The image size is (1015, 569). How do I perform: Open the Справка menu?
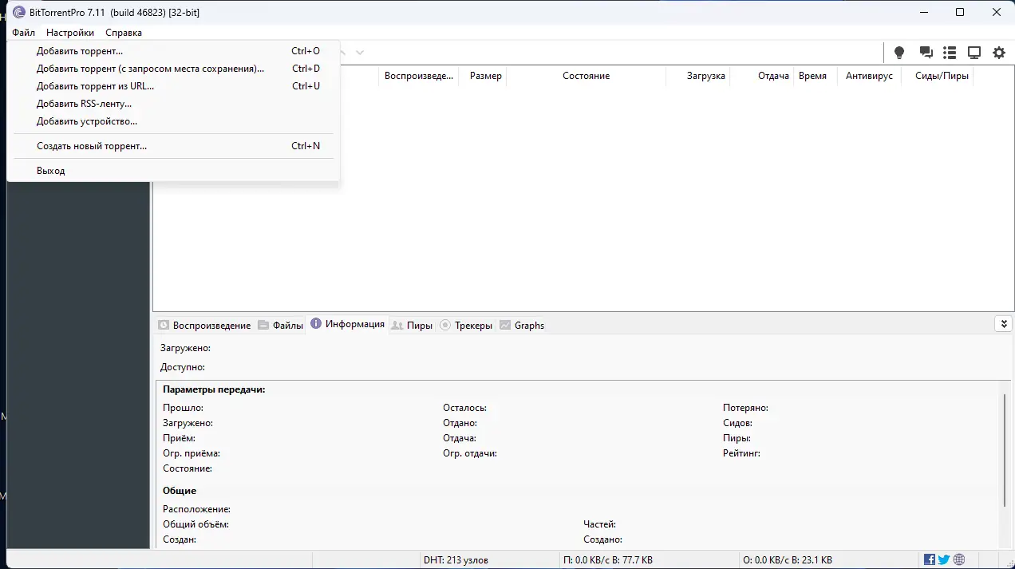coord(124,33)
